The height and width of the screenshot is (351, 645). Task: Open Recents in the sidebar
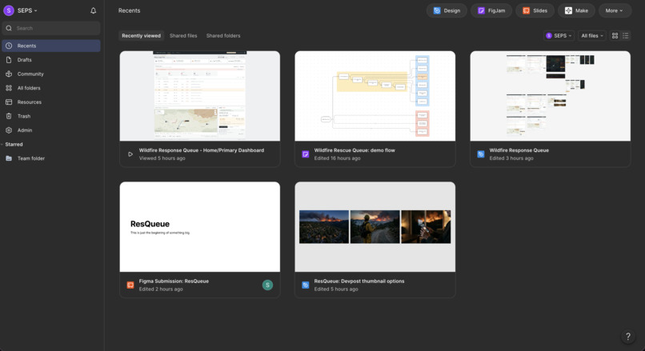[x=51, y=46]
